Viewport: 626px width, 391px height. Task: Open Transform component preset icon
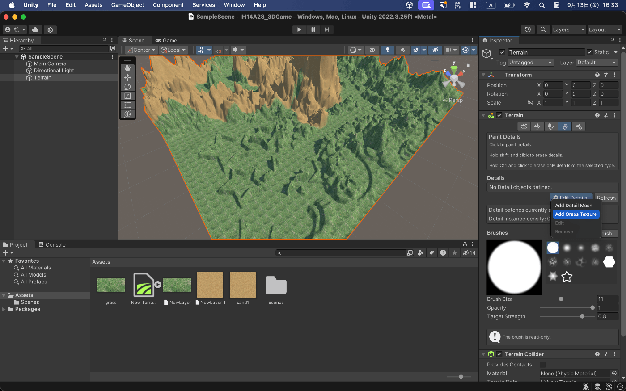[606, 75]
